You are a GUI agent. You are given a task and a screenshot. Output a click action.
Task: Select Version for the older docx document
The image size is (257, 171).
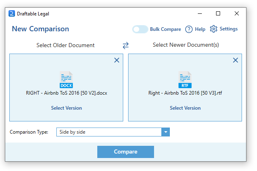(66, 108)
